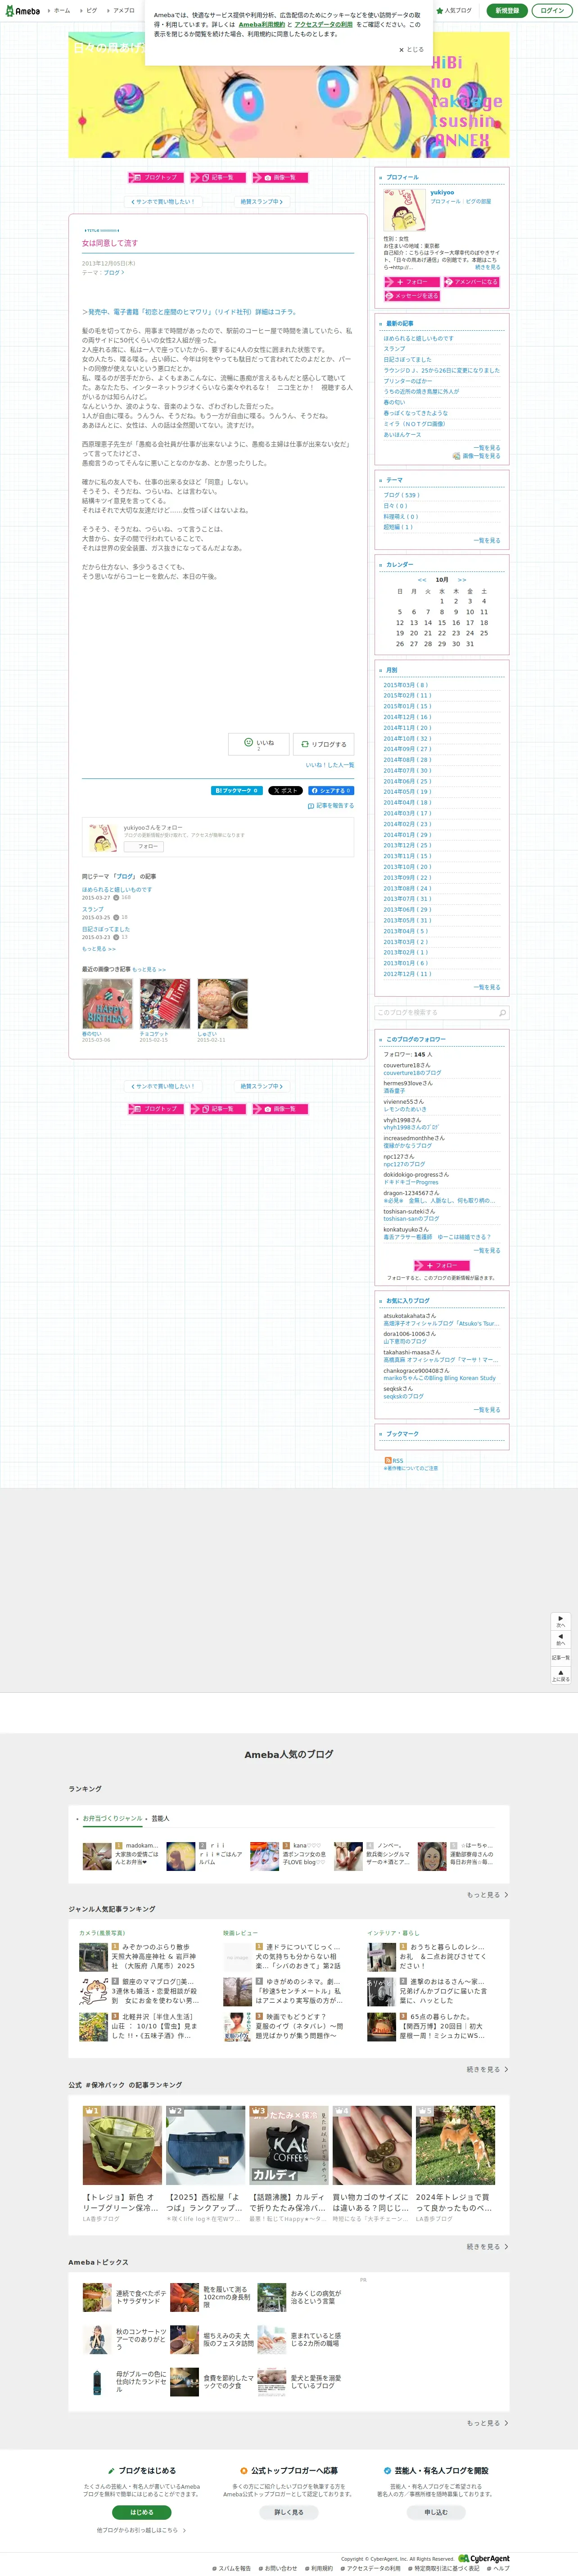The height and width of the screenshot is (2576, 578).
Task: Close the cookie notice with とじる
Action: coord(411,49)
